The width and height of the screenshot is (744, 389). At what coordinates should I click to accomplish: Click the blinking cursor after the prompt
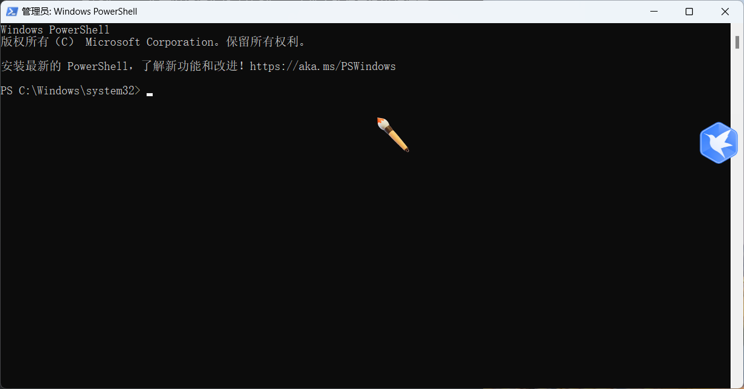(x=150, y=94)
